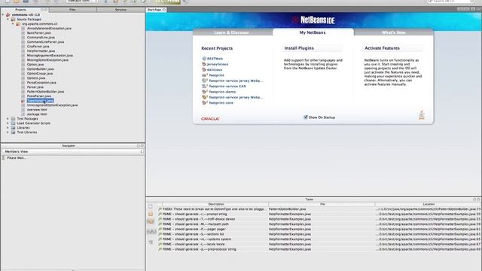482x271 pixels.
Task: Open the delicious recent project
Action: click(214, 70)
